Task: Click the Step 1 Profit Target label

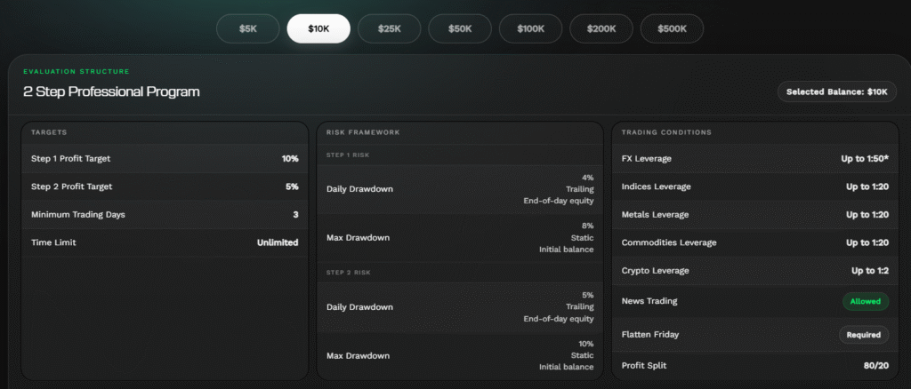Action: click(x=71, y=158)
